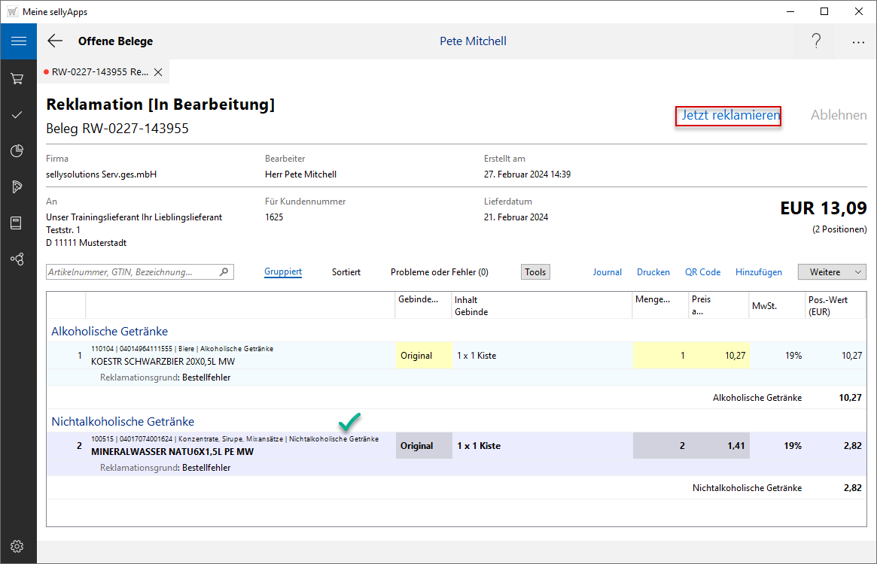Show Probleme oder Fehler filter

click(439, 272)
